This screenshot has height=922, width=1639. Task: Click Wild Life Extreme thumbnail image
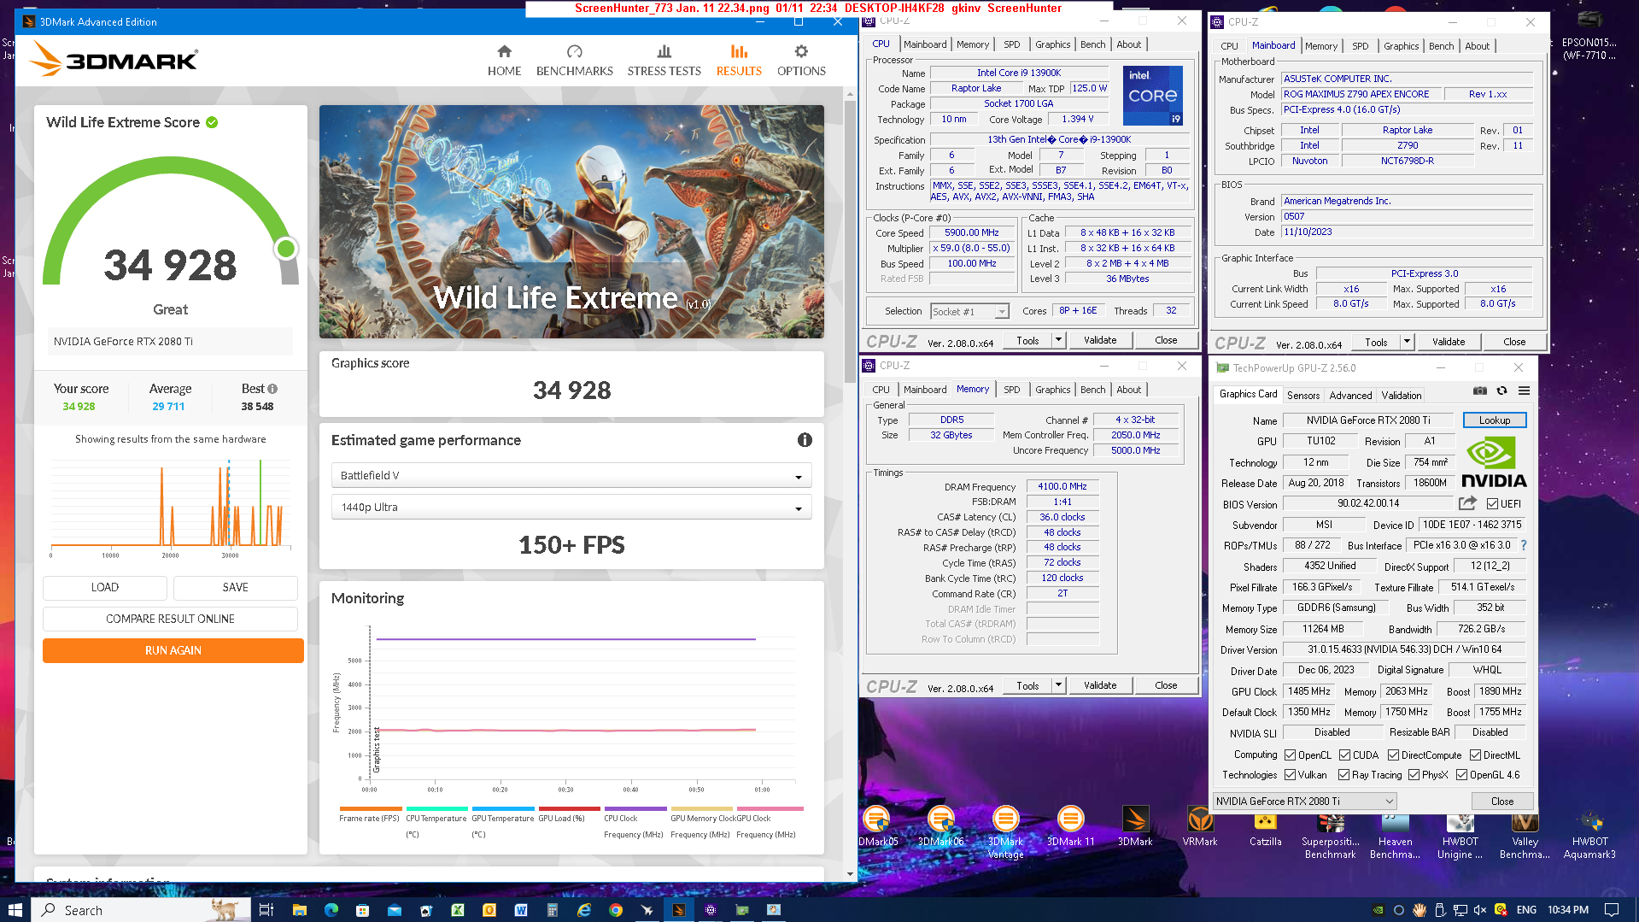[x=571, y=221]
